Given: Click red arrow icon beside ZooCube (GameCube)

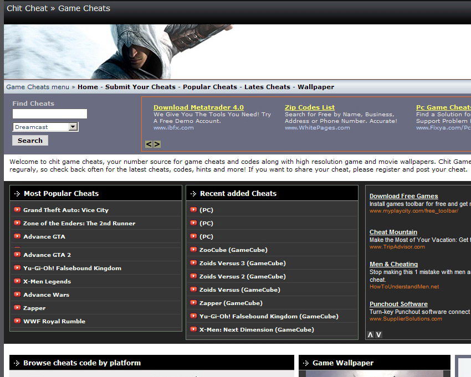Looking at the screenshot, I should pos(193,249).
